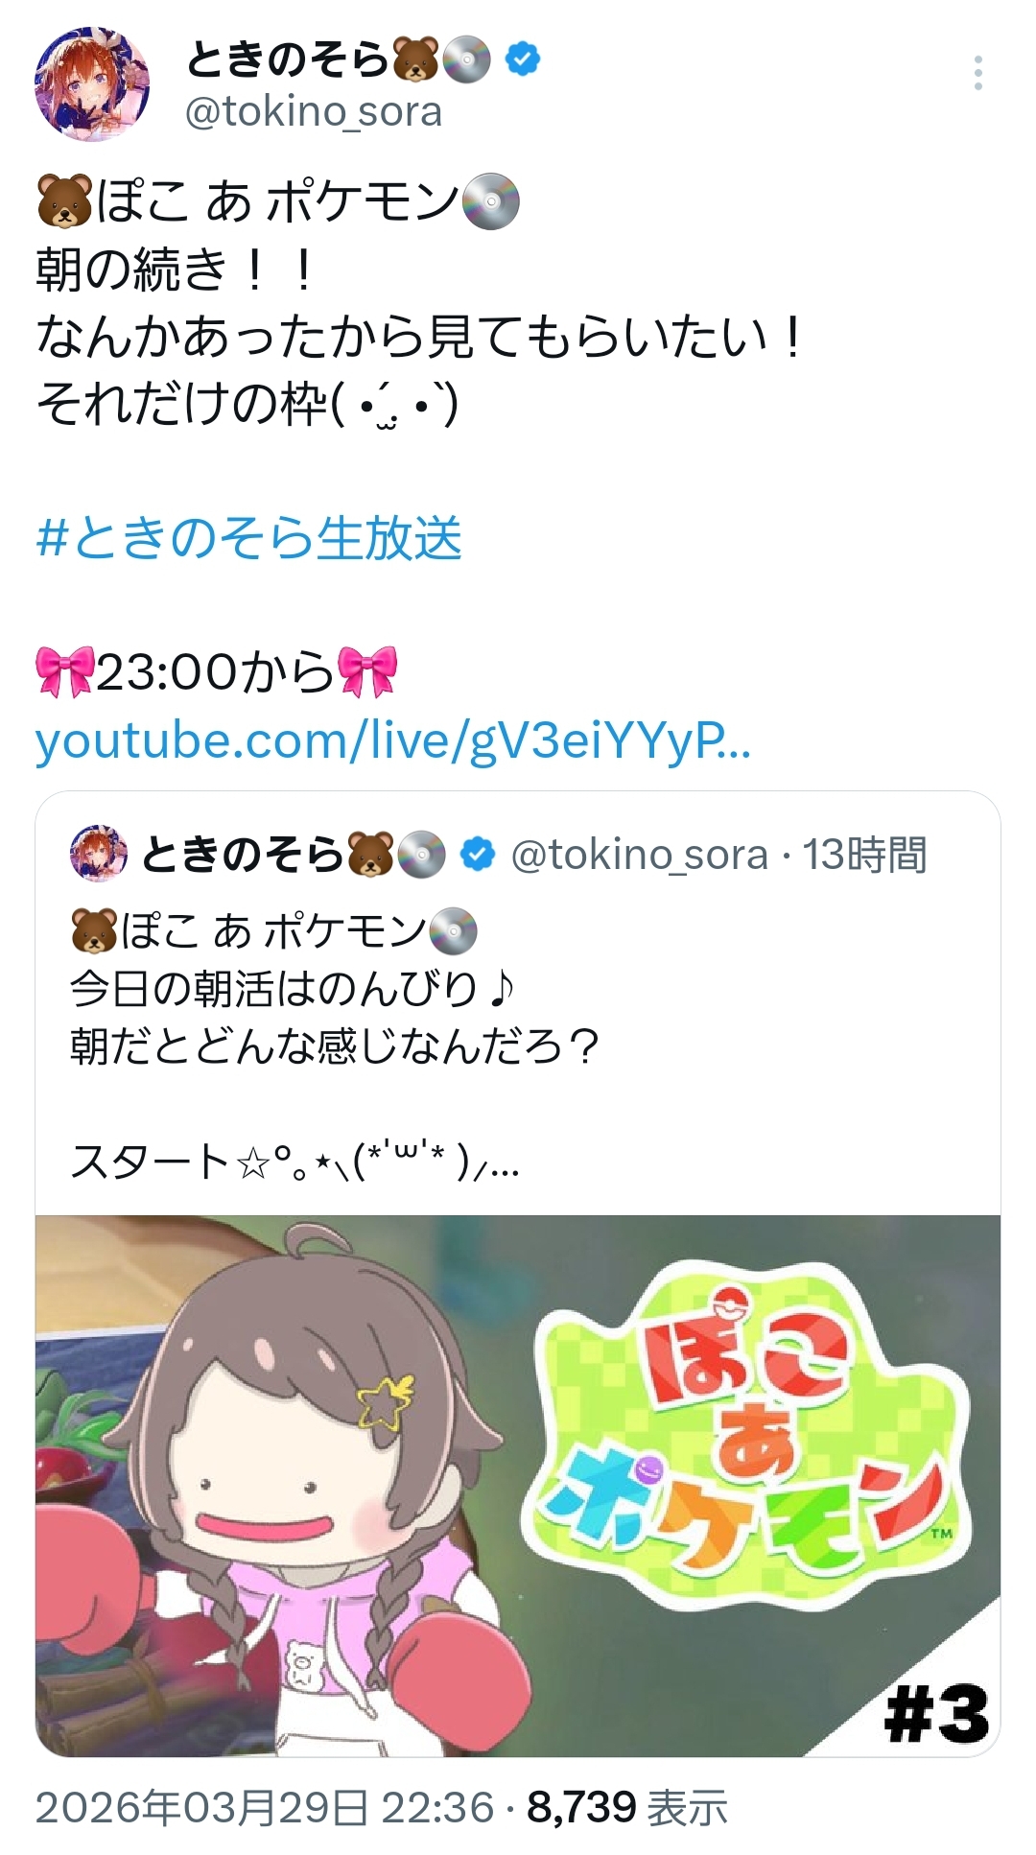Open the youtube.com/live/gV3eiYYyP link
This screenshot has height=1855, width=1036.
pyautogui.click(x=392, y=740)
